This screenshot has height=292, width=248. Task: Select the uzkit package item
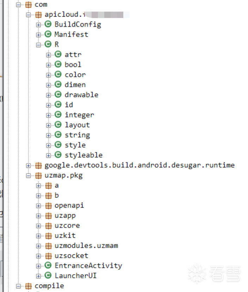click(x=65, y=236)
